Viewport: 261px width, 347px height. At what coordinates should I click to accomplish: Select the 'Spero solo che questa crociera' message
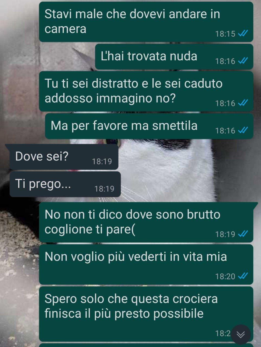[x=146, y=314]
